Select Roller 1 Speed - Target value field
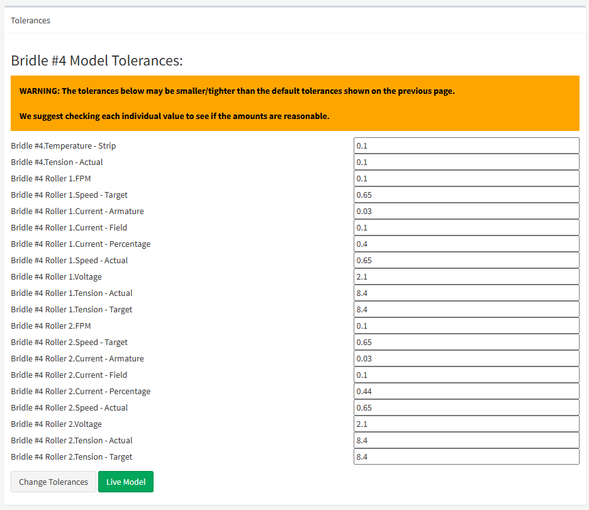 click(x=466, y=195)
